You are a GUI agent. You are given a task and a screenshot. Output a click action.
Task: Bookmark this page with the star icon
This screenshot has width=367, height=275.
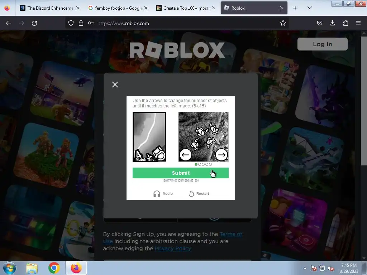click(283, 23)
